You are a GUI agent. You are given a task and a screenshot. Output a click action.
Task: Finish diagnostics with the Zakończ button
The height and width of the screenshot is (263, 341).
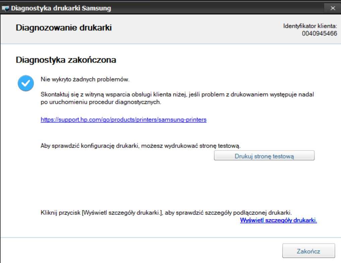click(x=309, y=251)
